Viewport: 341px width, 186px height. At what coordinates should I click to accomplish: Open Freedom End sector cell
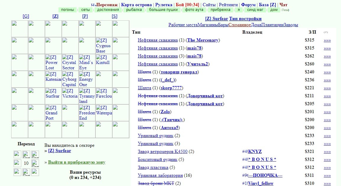87,113
